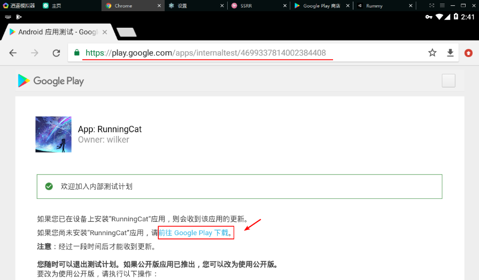Screen dimensions: 479x280
Task: Close the 设置 emulator tab
Action: (222, 5)
